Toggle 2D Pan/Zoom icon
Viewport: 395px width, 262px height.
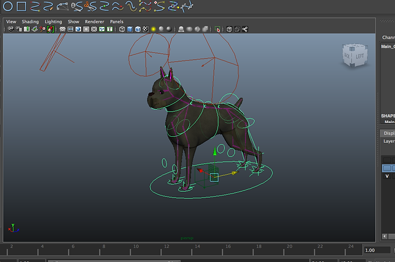tap(43, 29)
